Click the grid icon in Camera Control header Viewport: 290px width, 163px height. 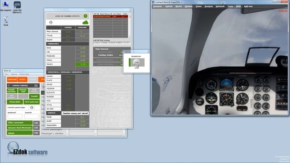(36, 86)
